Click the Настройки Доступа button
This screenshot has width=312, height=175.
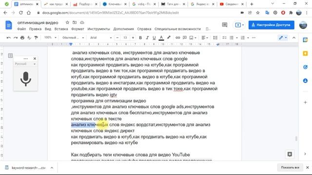pos(271,25)
